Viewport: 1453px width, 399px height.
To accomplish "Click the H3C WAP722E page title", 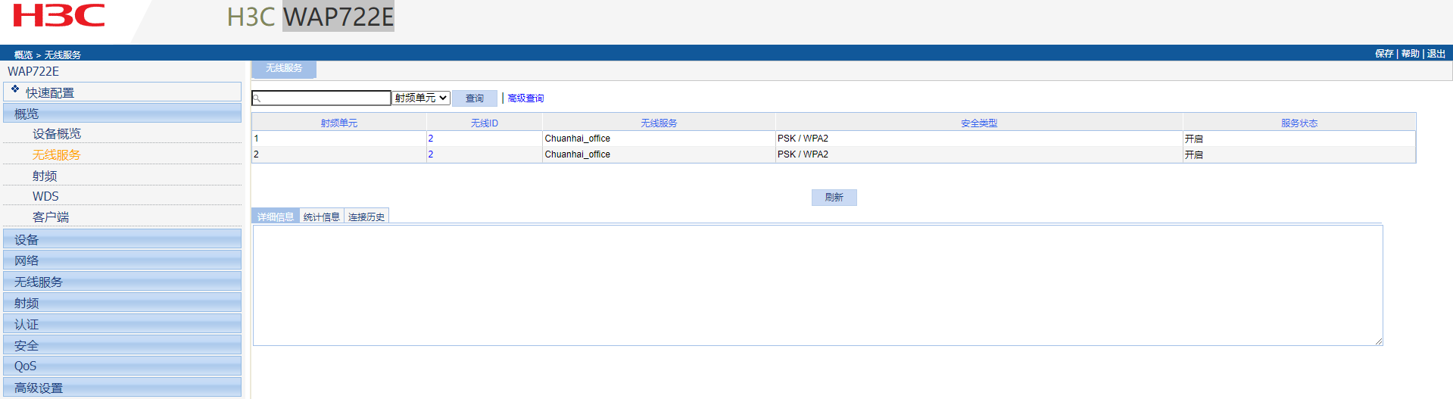I will pos(310,17).
